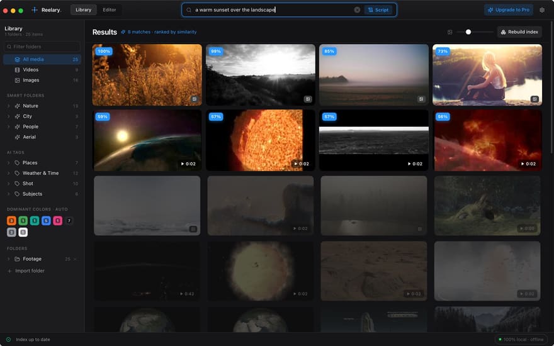Image resolution: width=554 pixels, height=346 pixels.
Task: Expand the Subjects tag group
Action: (x=8, y=194)
